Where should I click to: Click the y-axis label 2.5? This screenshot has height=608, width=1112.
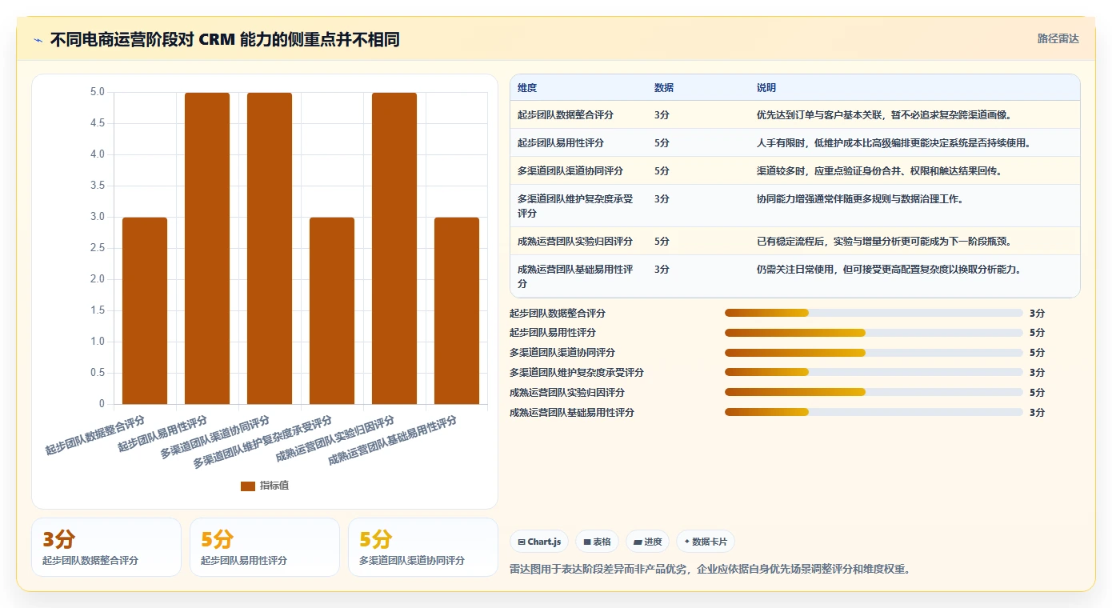click(x=98, y=248)
